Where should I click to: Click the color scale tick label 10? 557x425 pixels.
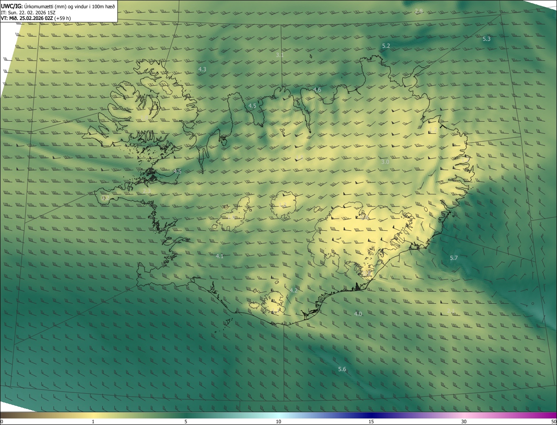click(278, 422)
